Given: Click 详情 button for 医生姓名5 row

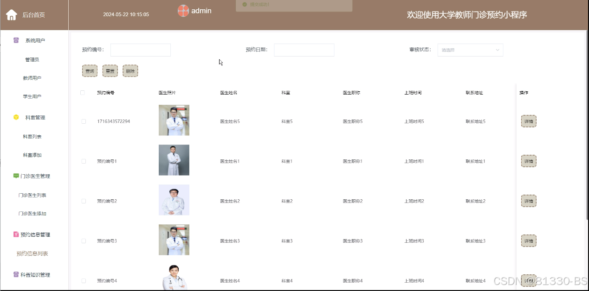Looking at the screenshot, I should [x=529, y=121].
